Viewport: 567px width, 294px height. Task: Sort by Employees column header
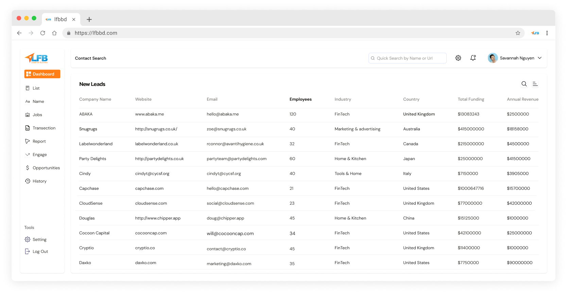point(300,99)
